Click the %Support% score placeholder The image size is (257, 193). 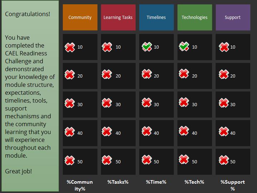tap(233, 185)
